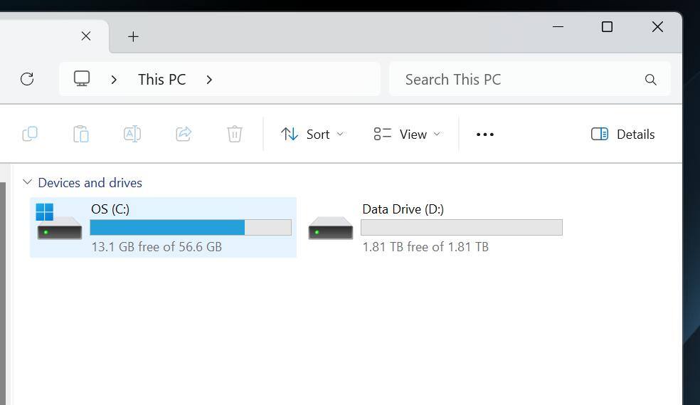Open the See more ellipsis menu
This screenshot has height=405, width=700.
coord(484,135)
